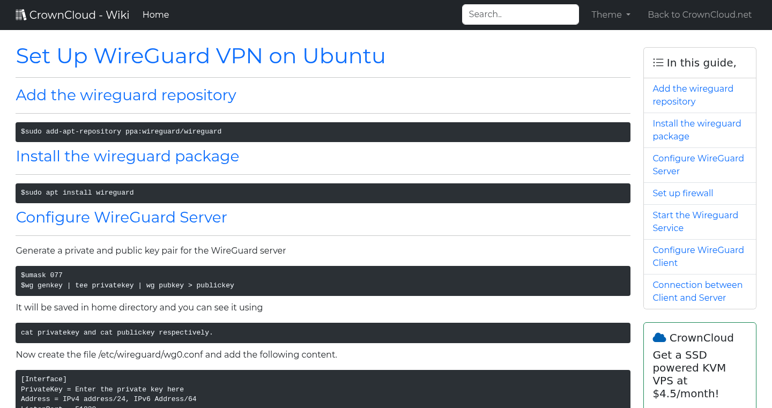Open 'Start the Wireguard Service' sidebar link
Image resolution: width=772 pixels, height=408 pixels.
[x=695, y=221]
